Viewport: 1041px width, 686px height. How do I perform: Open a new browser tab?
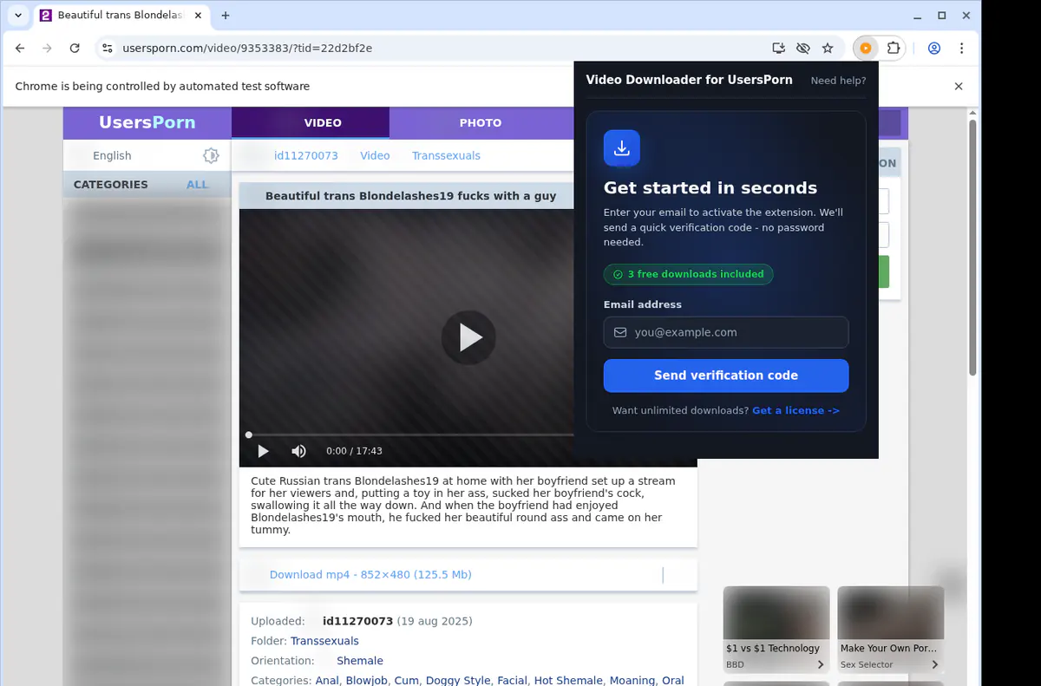226,16
